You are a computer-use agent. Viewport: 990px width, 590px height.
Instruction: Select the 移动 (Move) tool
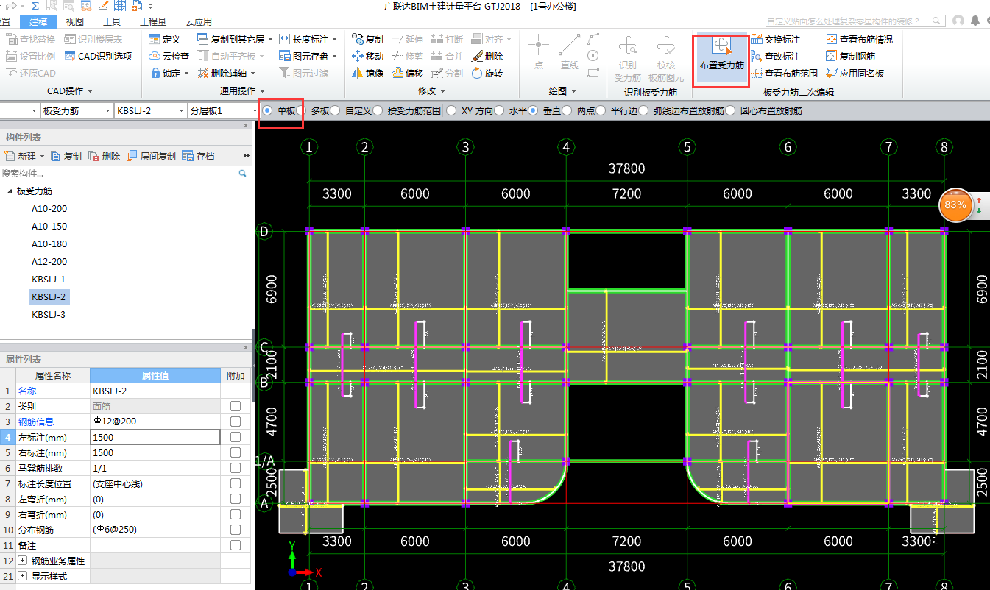pyautogui.click(x=368, y=56)
